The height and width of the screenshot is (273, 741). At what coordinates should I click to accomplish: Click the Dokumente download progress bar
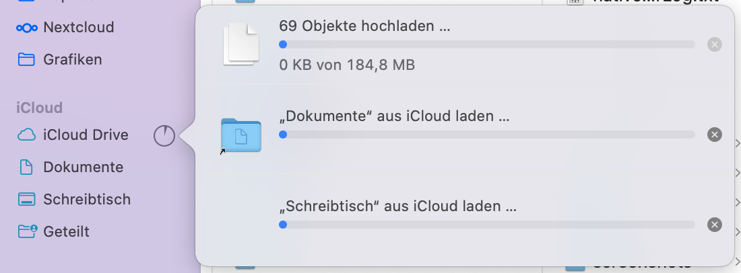click(x=486, y=134)
